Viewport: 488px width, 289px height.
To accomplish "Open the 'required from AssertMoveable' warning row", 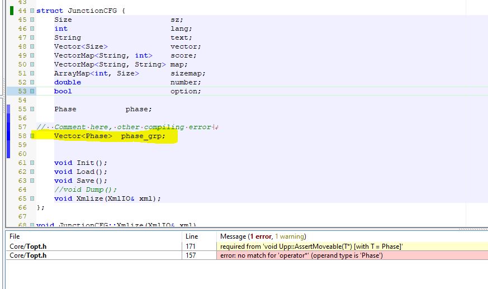I will (x=311, y=247).
